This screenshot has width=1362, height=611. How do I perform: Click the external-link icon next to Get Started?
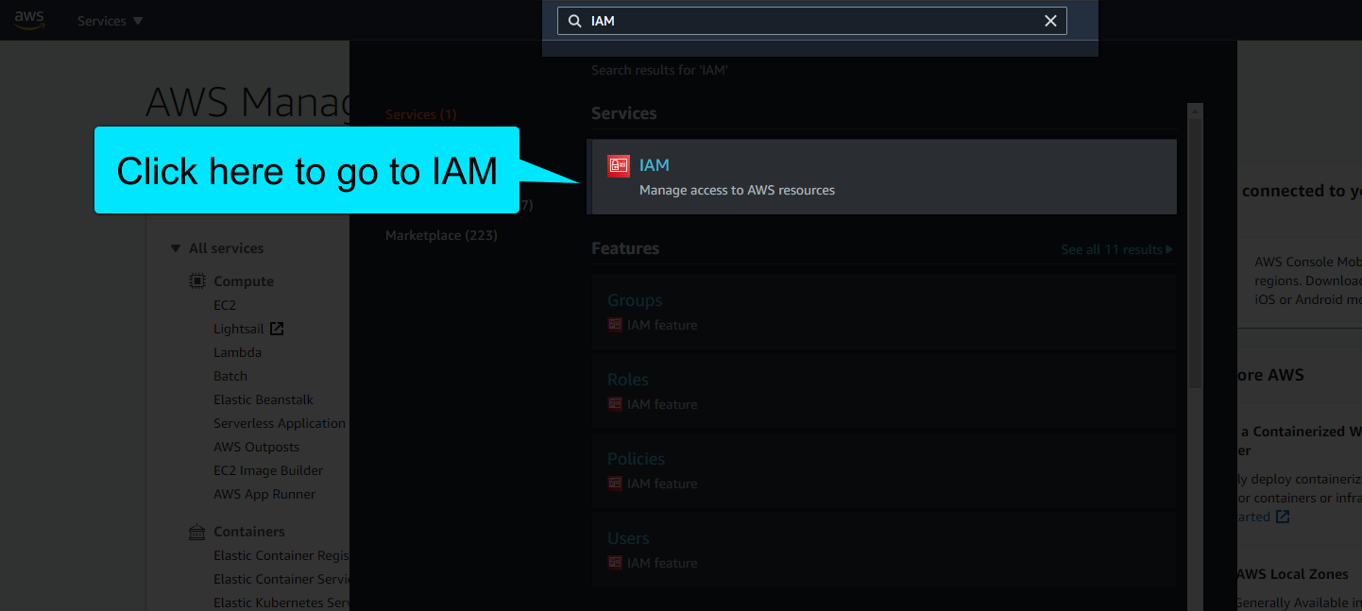1281,516
